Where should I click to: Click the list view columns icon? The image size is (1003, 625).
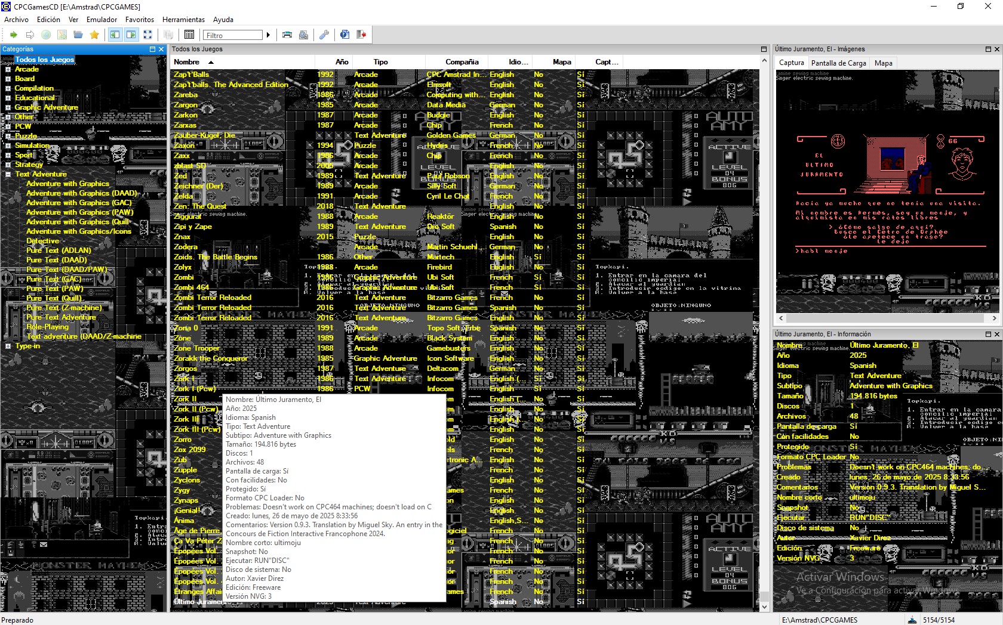189,35
